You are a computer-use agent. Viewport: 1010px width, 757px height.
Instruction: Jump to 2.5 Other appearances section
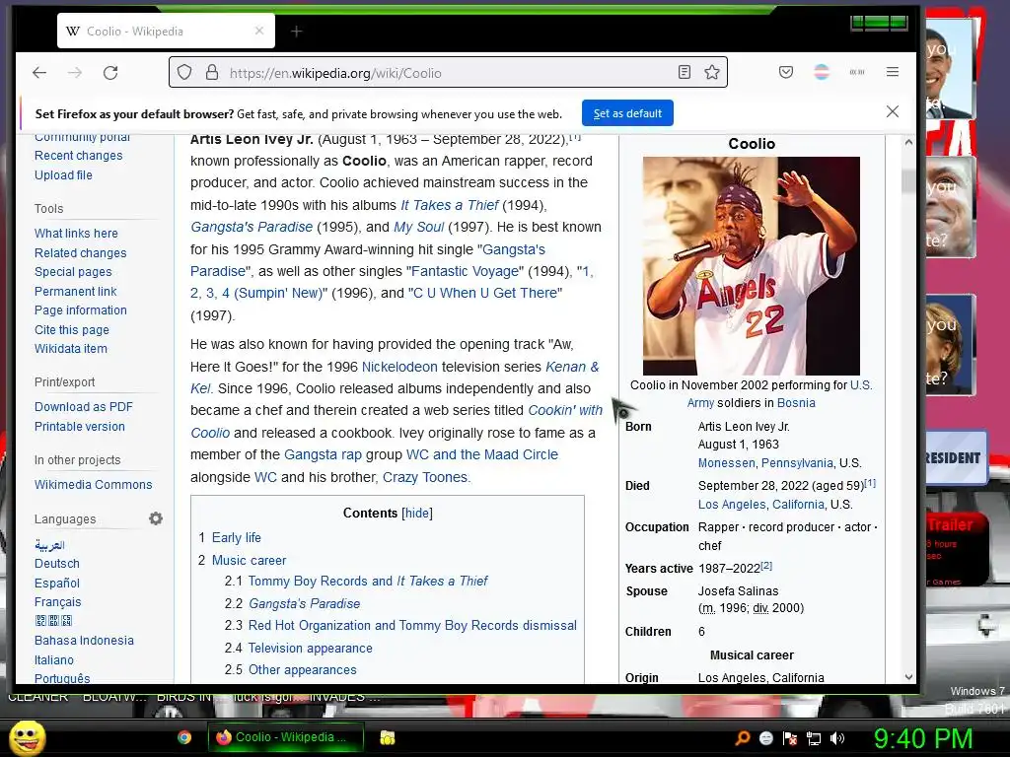tap(302, 670)
